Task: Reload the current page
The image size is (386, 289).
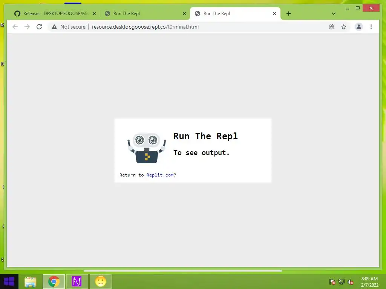Action: pyautogui.click(x=39, y=27)
